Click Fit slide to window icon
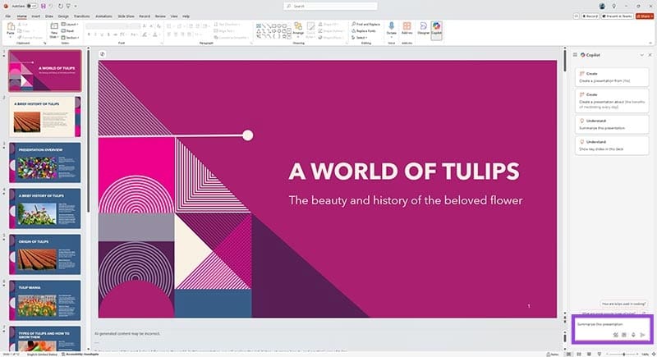The height and width of the screenshot is (357, 657). 653,354
